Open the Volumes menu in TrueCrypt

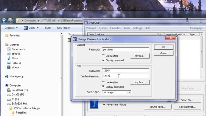tap(91, 28)
